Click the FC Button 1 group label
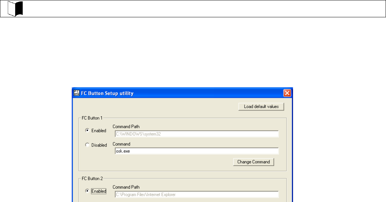 (x=92, y=118)
